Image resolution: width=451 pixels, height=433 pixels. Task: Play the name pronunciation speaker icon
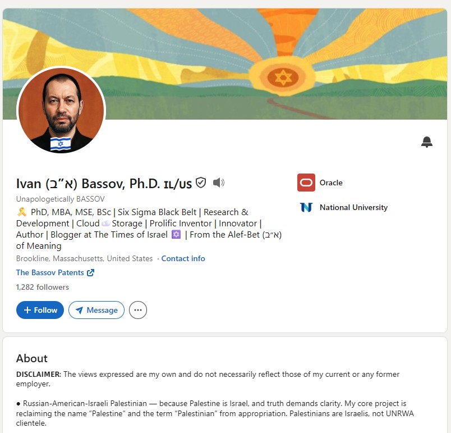[x=219, y=183]
